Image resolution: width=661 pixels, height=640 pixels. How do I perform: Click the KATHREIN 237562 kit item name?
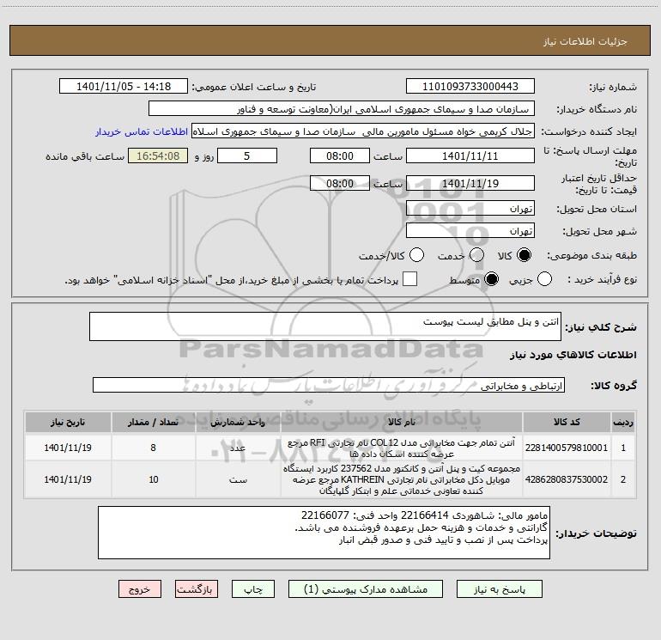tap(402, 479)
